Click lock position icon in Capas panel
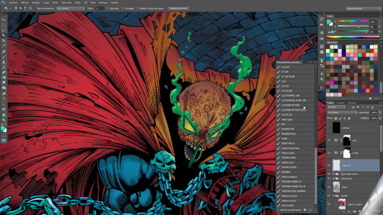This screenshot has width=383, height=215. pos(345,118)
